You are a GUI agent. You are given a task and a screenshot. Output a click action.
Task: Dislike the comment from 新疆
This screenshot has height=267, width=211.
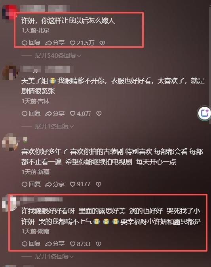point(99,184)
